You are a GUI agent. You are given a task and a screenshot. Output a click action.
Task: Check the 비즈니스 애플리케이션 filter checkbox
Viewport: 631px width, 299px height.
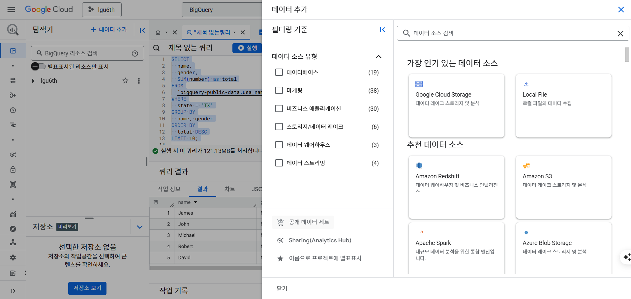[x=279, y=108]
